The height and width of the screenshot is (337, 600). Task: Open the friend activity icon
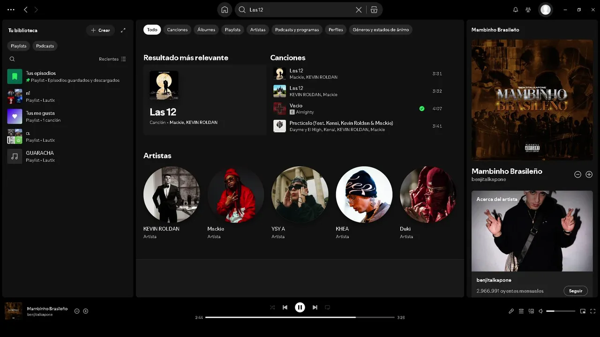(528, 9)
